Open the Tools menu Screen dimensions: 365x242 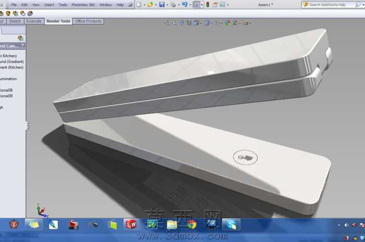63,5
